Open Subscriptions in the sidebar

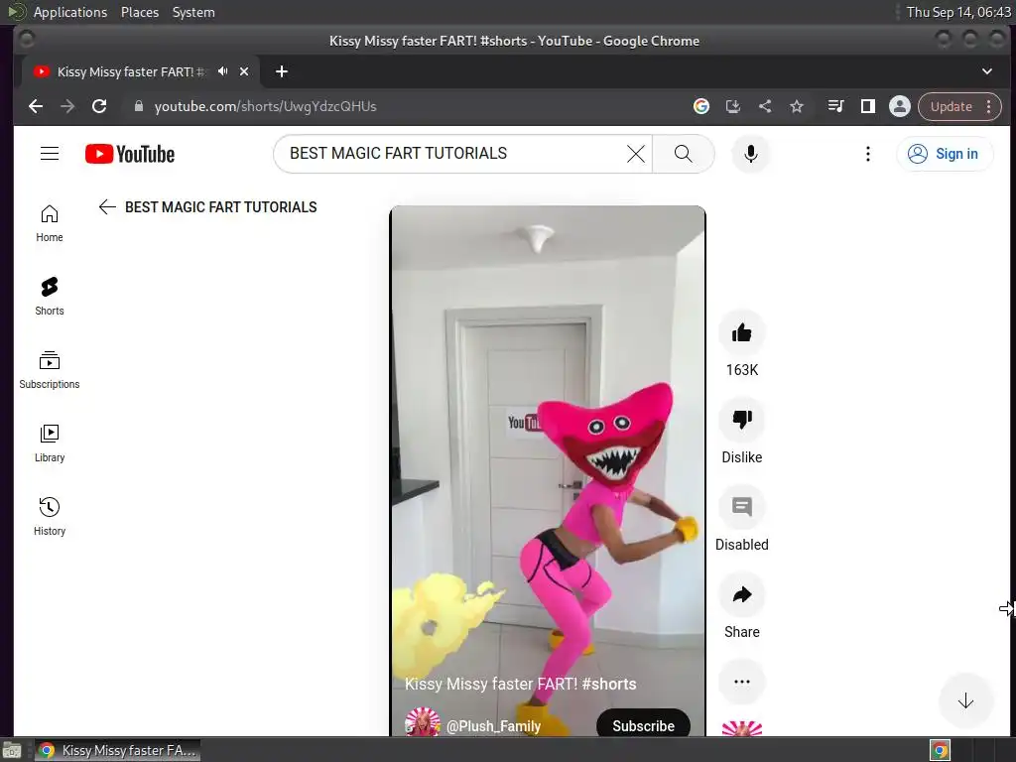pos(50,370)
